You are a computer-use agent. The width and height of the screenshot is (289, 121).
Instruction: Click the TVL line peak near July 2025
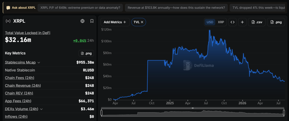click(209, 31)
